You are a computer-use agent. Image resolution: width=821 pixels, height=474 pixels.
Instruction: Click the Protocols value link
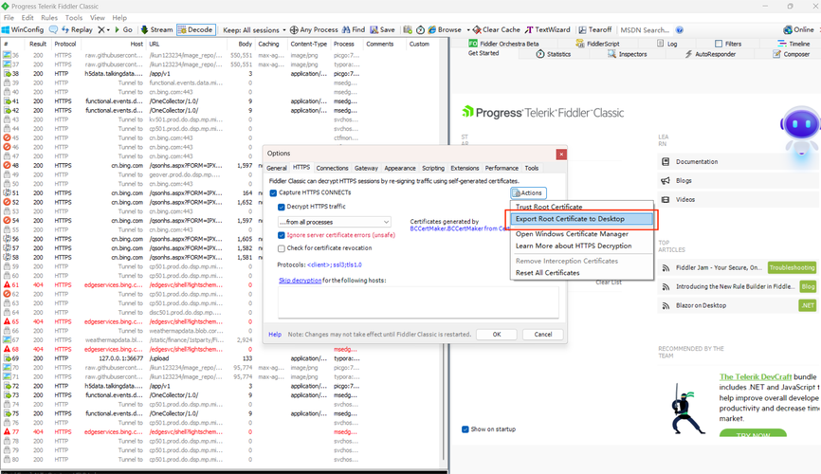coord(335,265)
